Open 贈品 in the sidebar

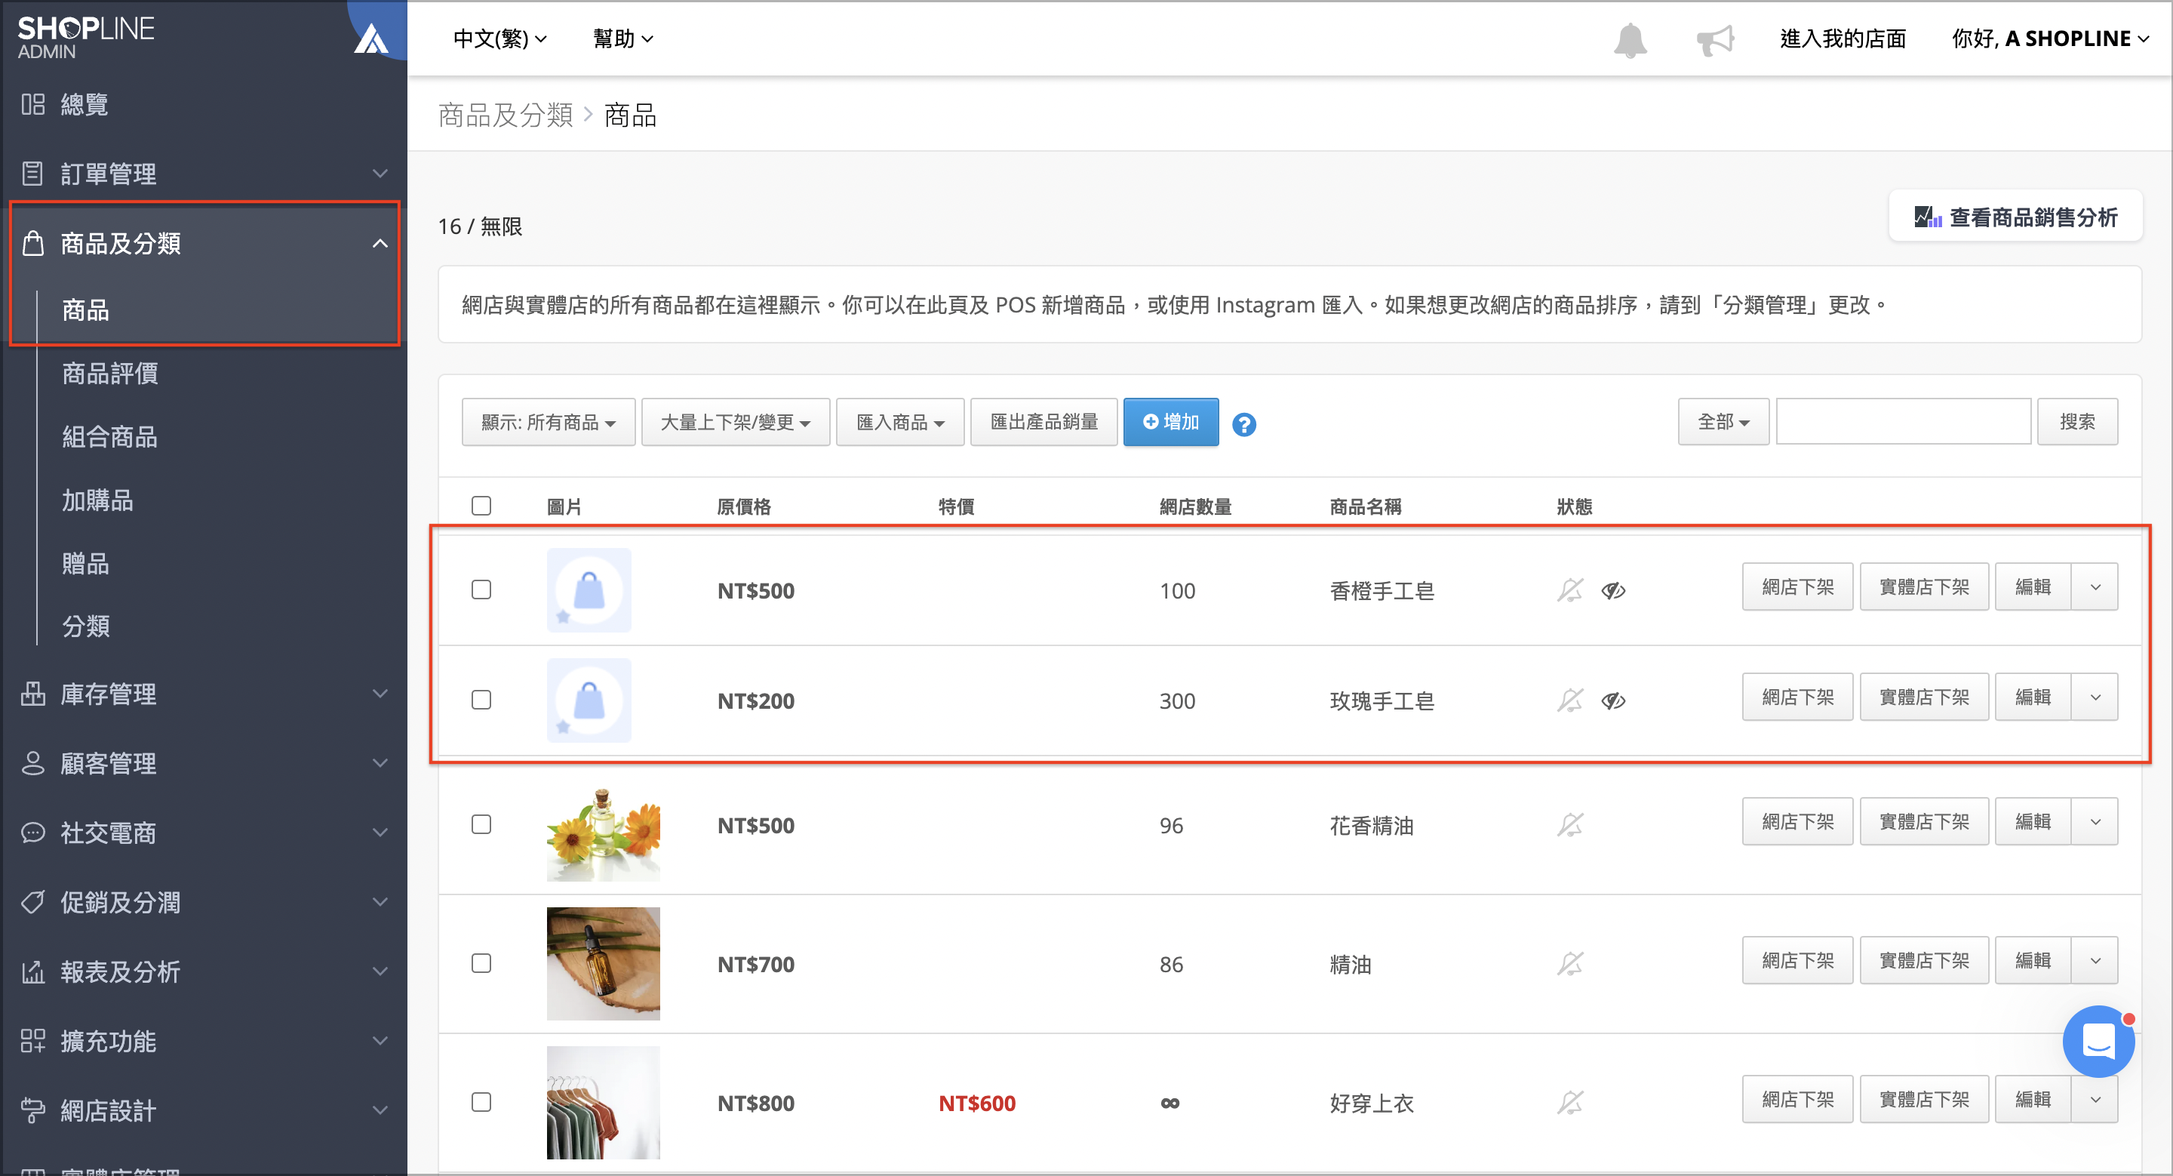click(x=85, y=562)
